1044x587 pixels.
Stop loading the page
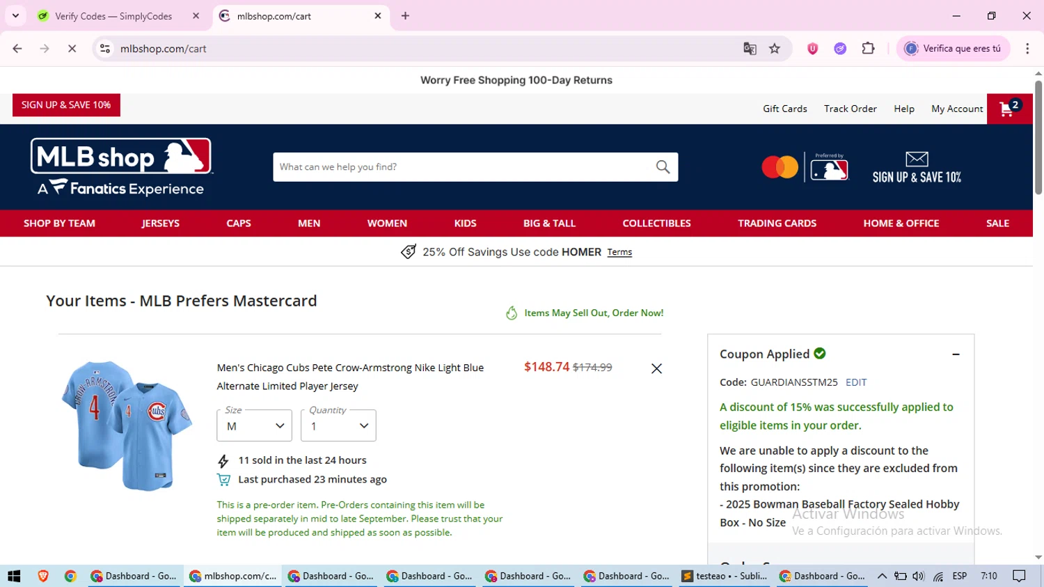pyautogui.click(x=72, y=49)
